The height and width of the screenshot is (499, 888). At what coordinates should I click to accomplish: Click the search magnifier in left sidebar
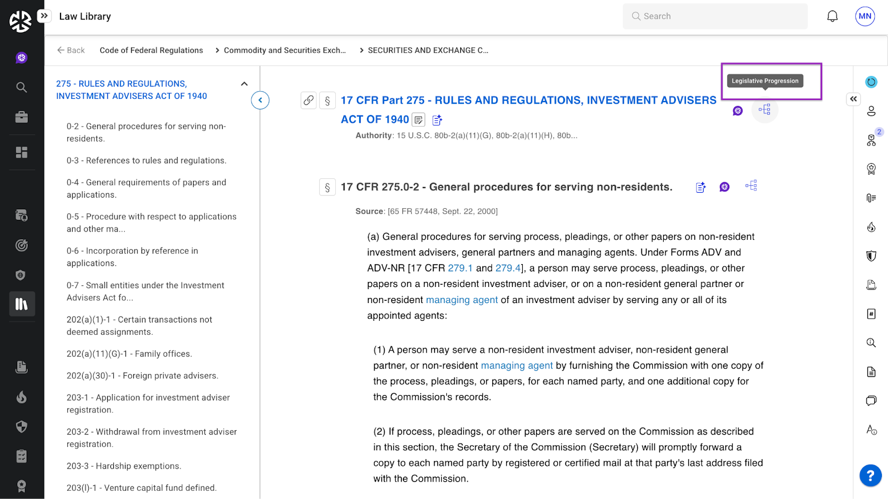pos(22,87)
